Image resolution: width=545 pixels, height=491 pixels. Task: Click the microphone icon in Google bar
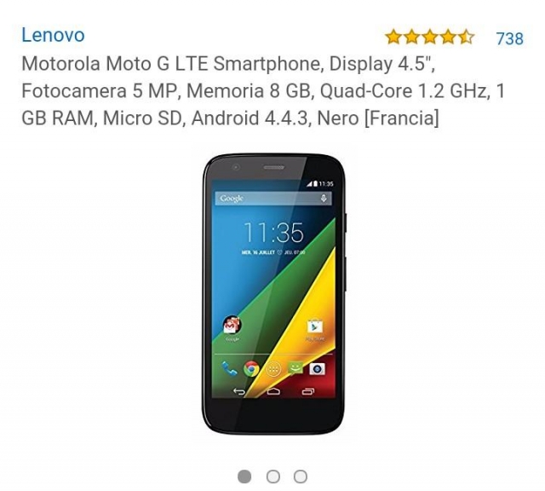pyautogui.click(x=324, y=199)
